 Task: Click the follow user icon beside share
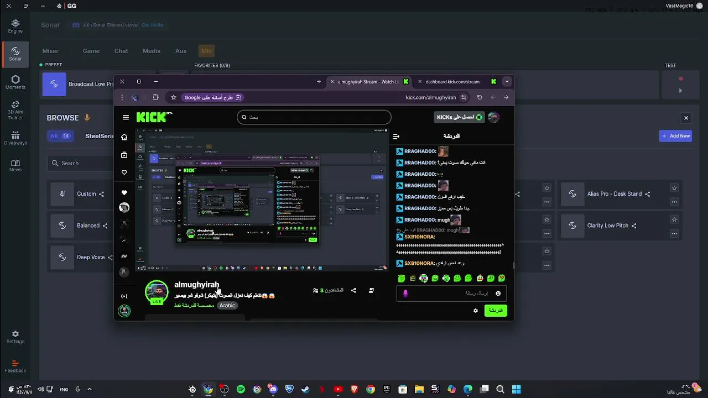(371, 290)
